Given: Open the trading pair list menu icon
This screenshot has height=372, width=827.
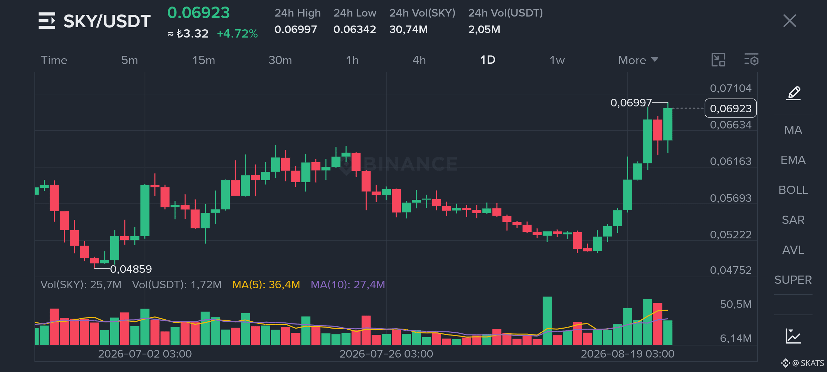Looking at the screenshot, I should point(47,21).
